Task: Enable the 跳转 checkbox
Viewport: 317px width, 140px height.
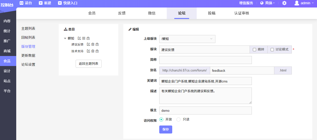Action: point(255,49)
